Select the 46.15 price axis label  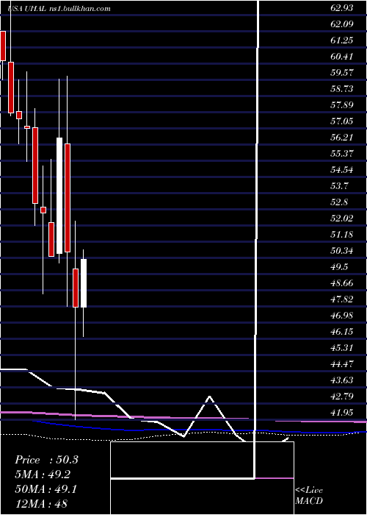[342, 332]
